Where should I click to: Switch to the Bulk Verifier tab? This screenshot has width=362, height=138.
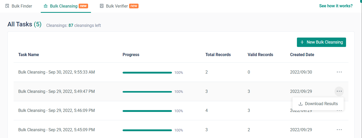point(117,6)
